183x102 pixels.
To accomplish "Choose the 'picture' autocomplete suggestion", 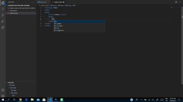I will click(x=79, y=26).
